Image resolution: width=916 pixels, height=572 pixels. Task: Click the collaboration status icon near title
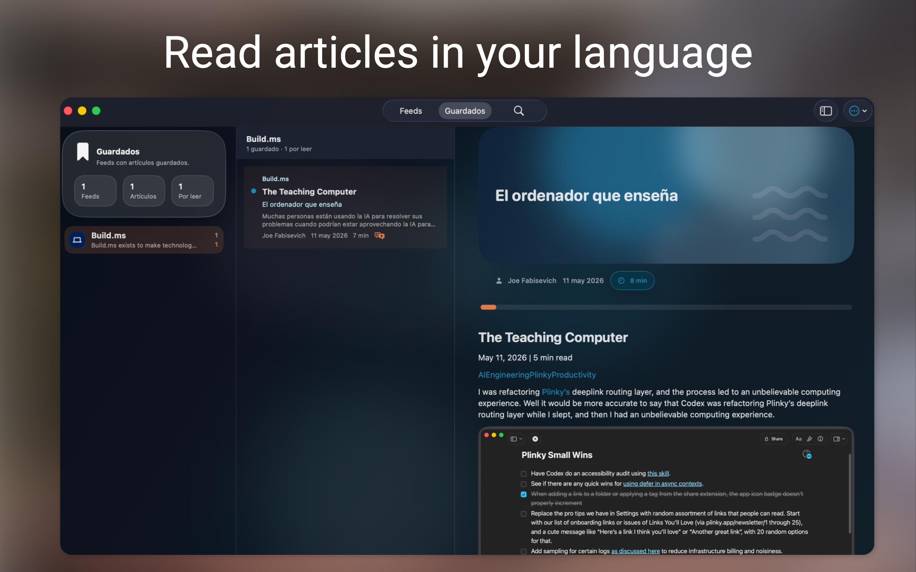click(807, 454)
